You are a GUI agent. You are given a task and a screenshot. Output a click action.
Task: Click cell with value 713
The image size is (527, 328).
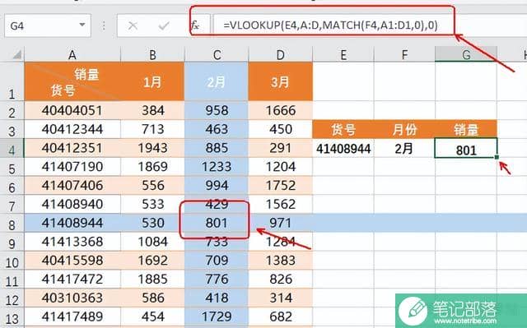click(152, 129)
